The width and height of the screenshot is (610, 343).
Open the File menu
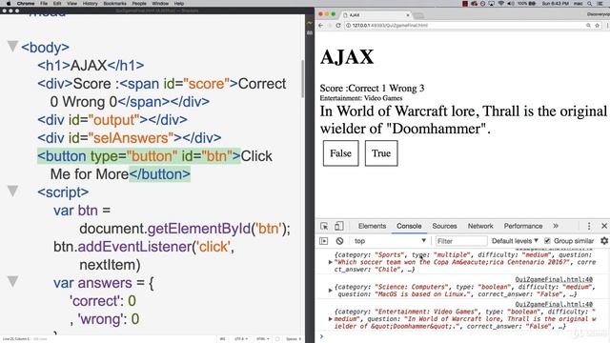coord(44,4)
